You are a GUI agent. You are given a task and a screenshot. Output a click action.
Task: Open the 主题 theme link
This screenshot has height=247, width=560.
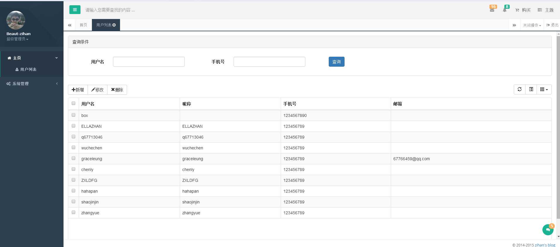546,10
